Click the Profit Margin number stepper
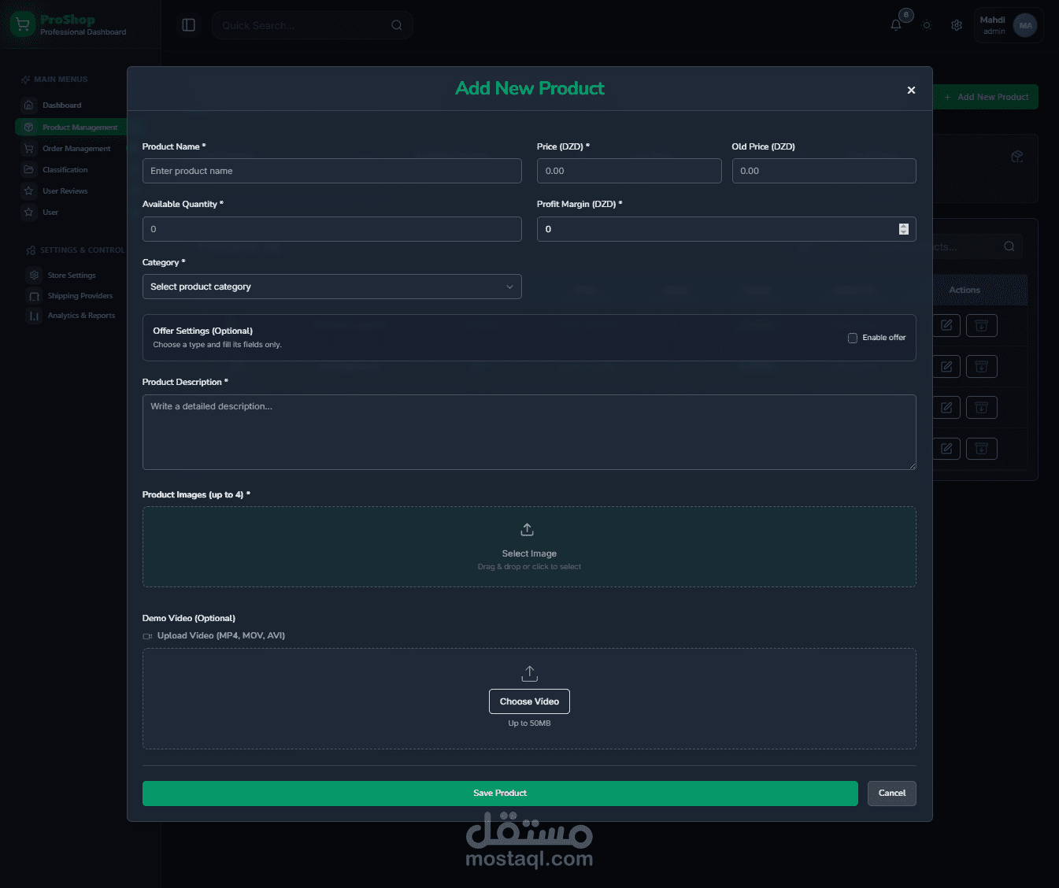This screenshot has width=1059, height=888. (x=903, y=229)
